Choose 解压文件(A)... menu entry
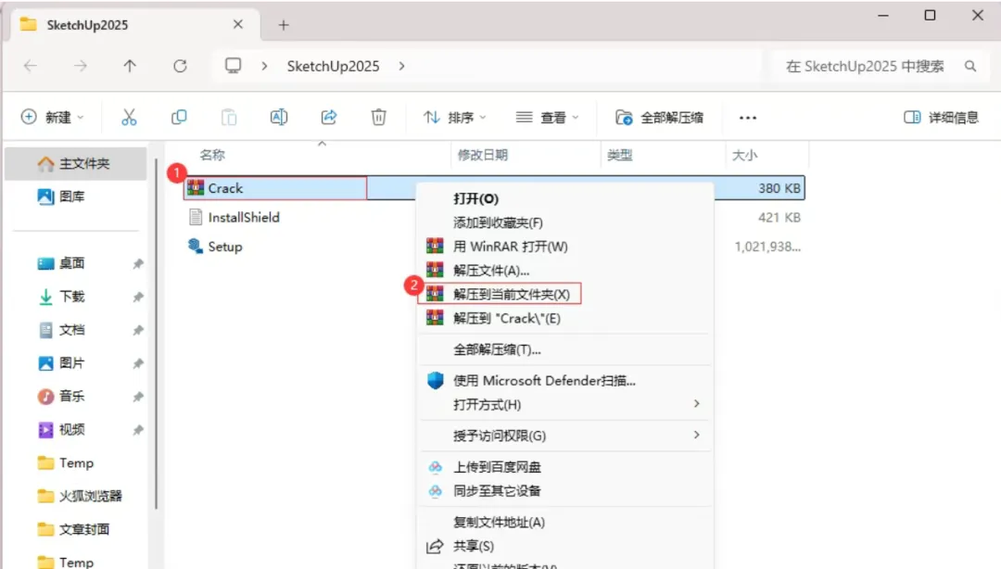 pyautogui.click(x=565, y=270)
